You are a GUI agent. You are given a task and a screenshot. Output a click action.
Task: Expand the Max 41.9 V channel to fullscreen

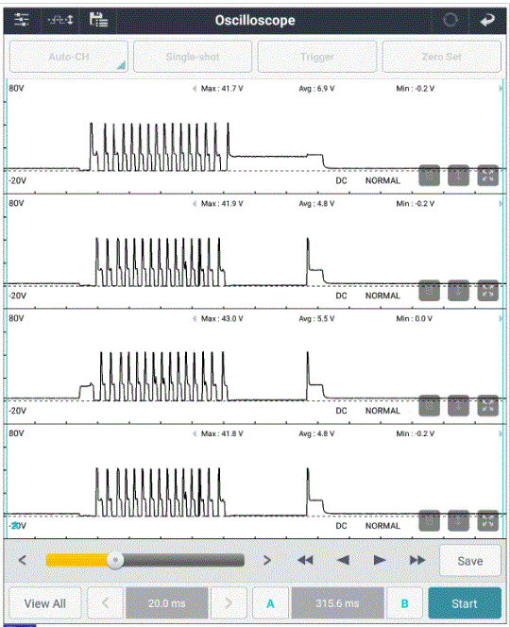click(488, 291)
